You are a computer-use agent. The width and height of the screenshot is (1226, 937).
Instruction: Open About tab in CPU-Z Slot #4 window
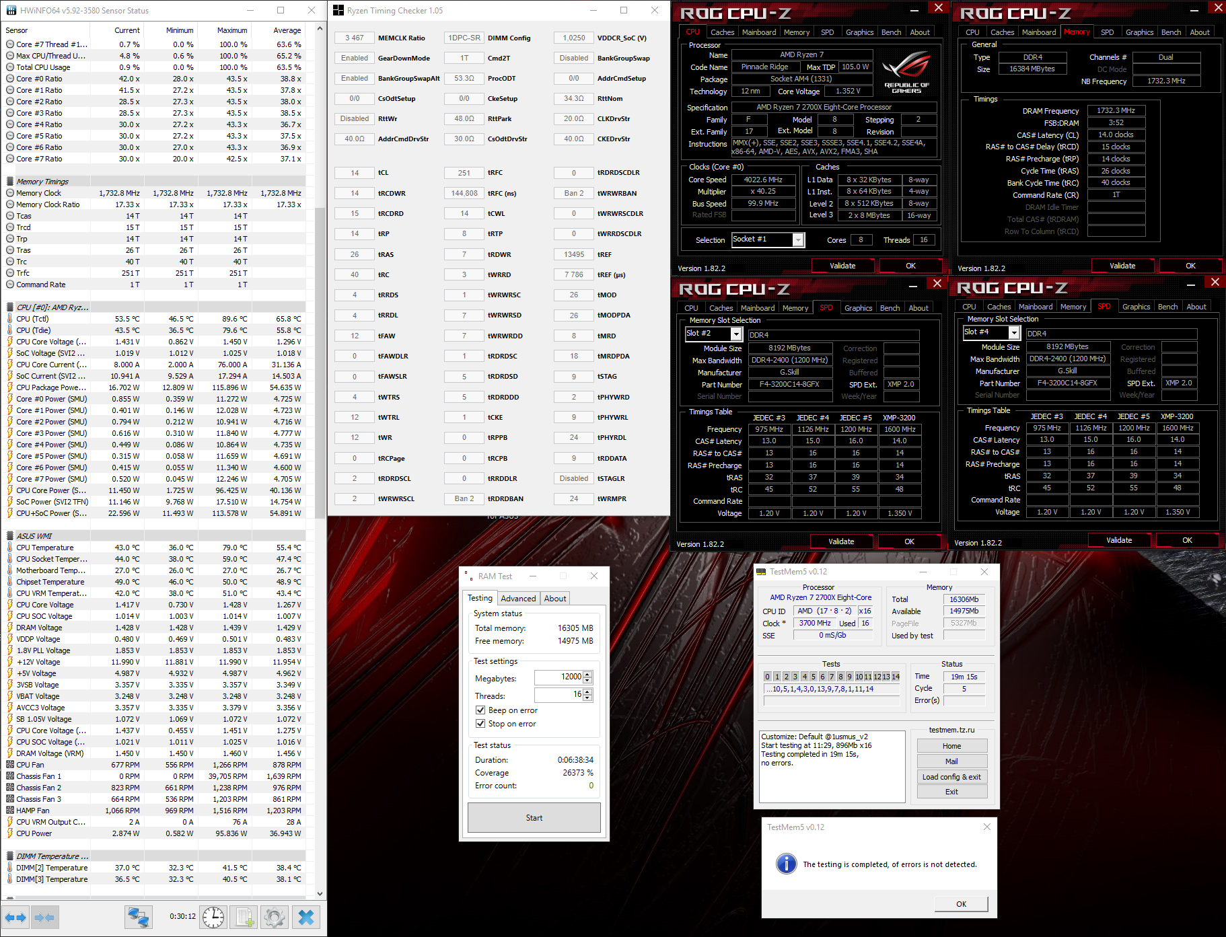pos(1196,307)
